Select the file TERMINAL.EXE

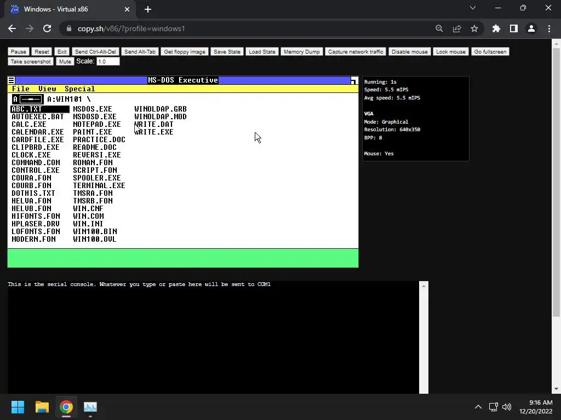tap(99, 186)
